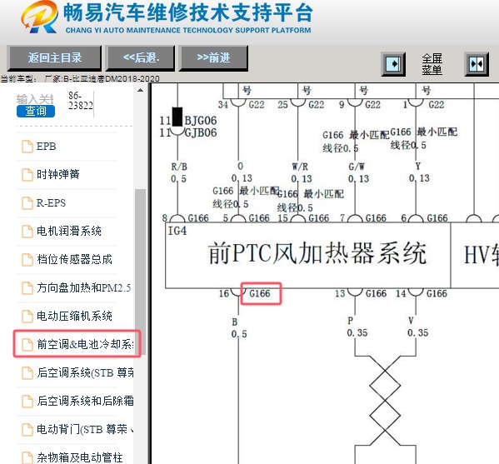Click the G22 label at pin 25

click(x=316, y=105)
